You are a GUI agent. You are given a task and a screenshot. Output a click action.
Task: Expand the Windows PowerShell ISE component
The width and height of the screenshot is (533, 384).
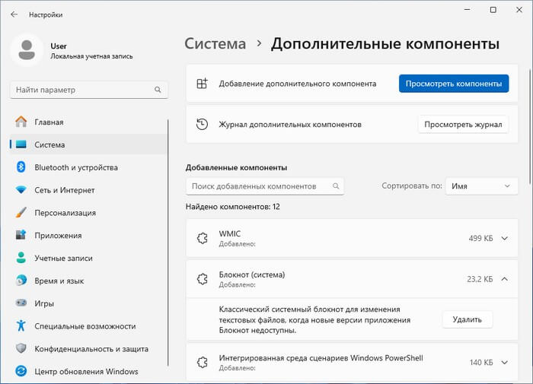pos(504,363)
